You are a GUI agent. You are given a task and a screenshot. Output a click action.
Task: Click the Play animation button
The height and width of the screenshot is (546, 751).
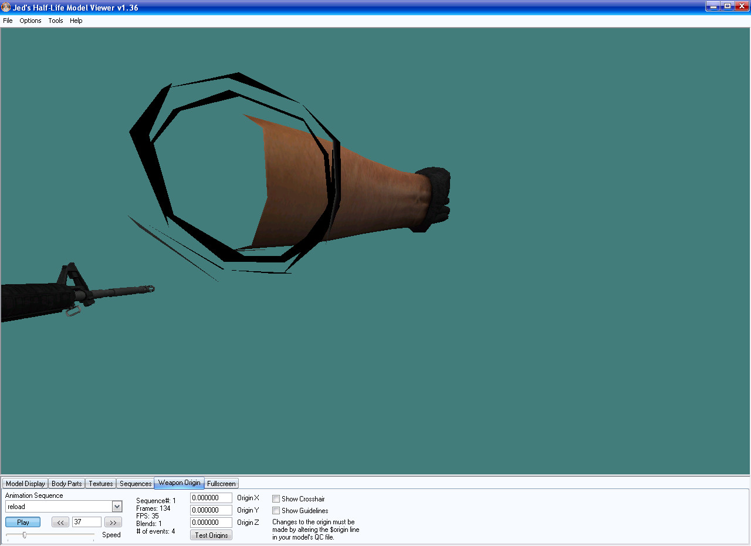coord(23,522)
